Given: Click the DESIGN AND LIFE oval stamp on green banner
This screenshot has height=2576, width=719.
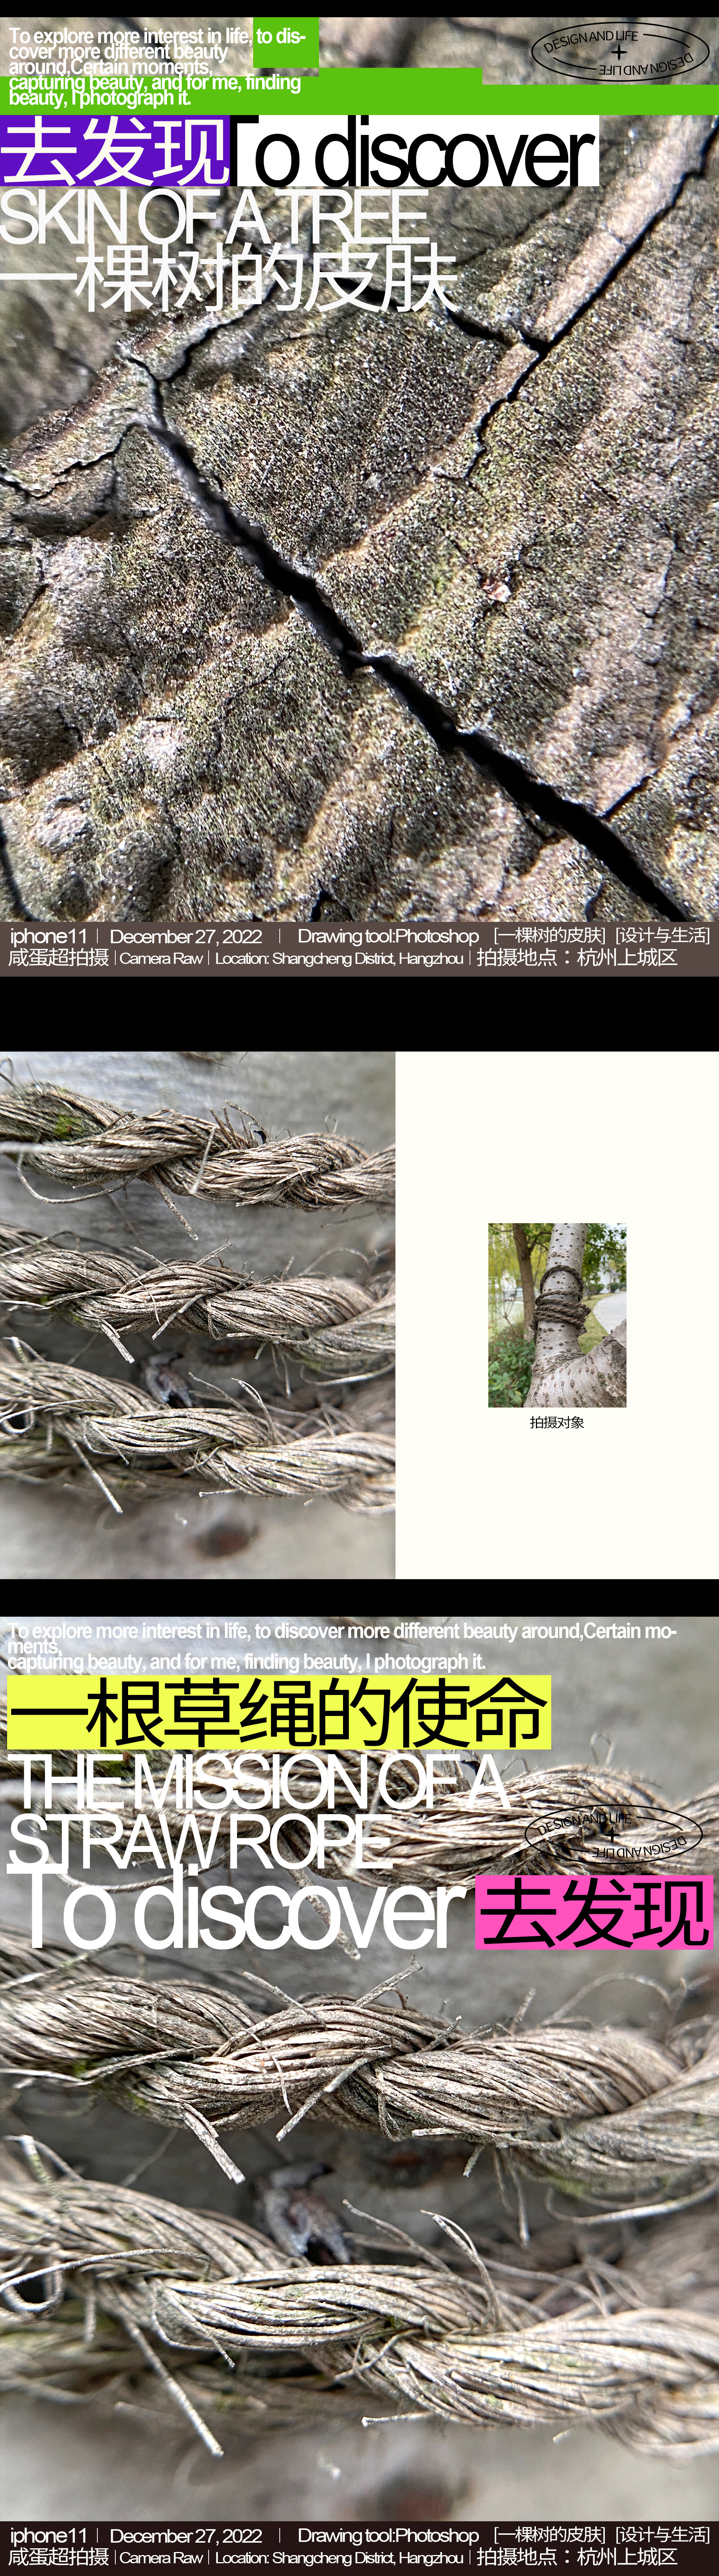Looking at the screenshot, I should pyautogui.click(x=618, y=52).
